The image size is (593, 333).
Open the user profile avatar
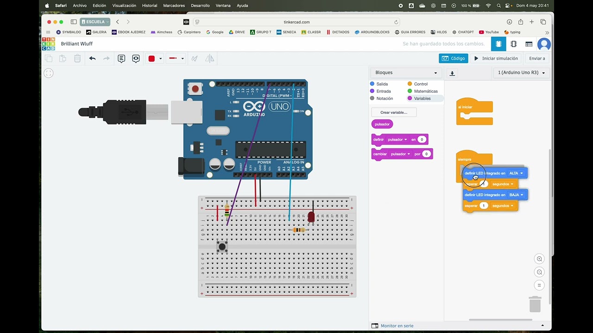point(544,44)
